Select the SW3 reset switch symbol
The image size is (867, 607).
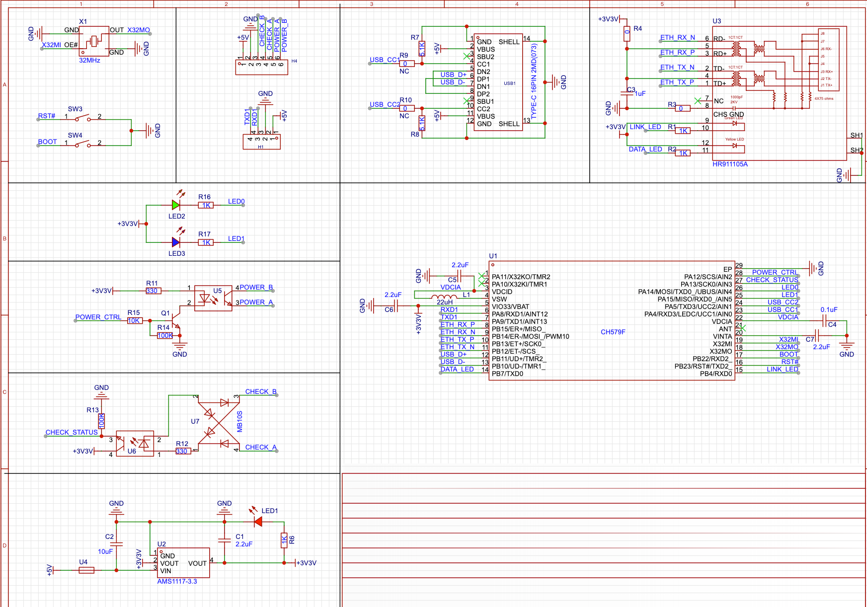coord(82,118)
